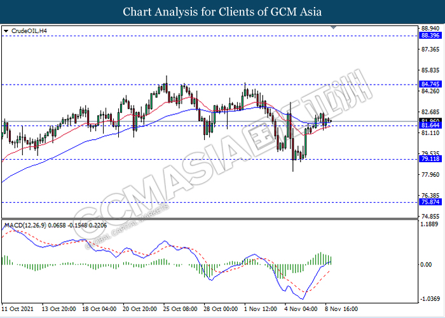Click the 25 Oct 08:00 time label
Image resolution: width=445 pixels, height=318 pixels.
[181, 309]
